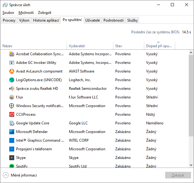Screen dimensions: 194x183
Task: Click the f.lux app icon
Action: pyautogui.click(x=12, y=97)
